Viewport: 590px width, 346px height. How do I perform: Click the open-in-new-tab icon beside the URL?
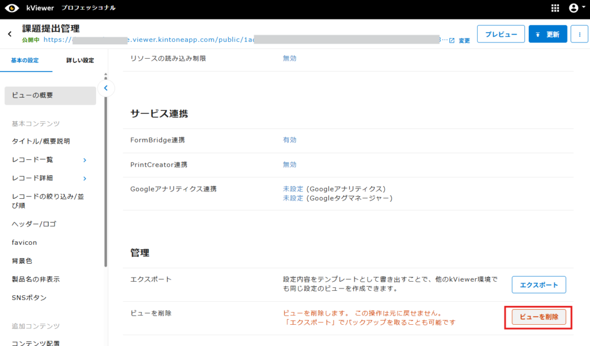pyautogui.click(x=452, y=40)
